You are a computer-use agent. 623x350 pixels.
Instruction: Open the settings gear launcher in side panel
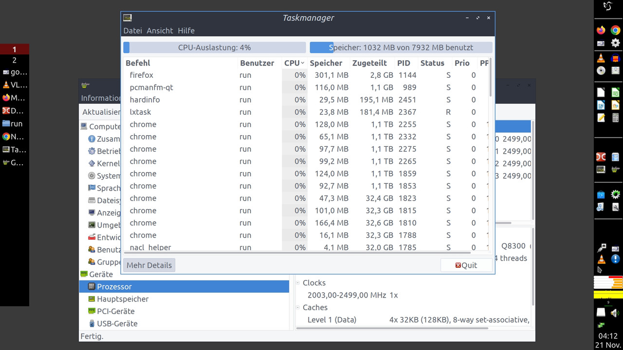[615, 43]
